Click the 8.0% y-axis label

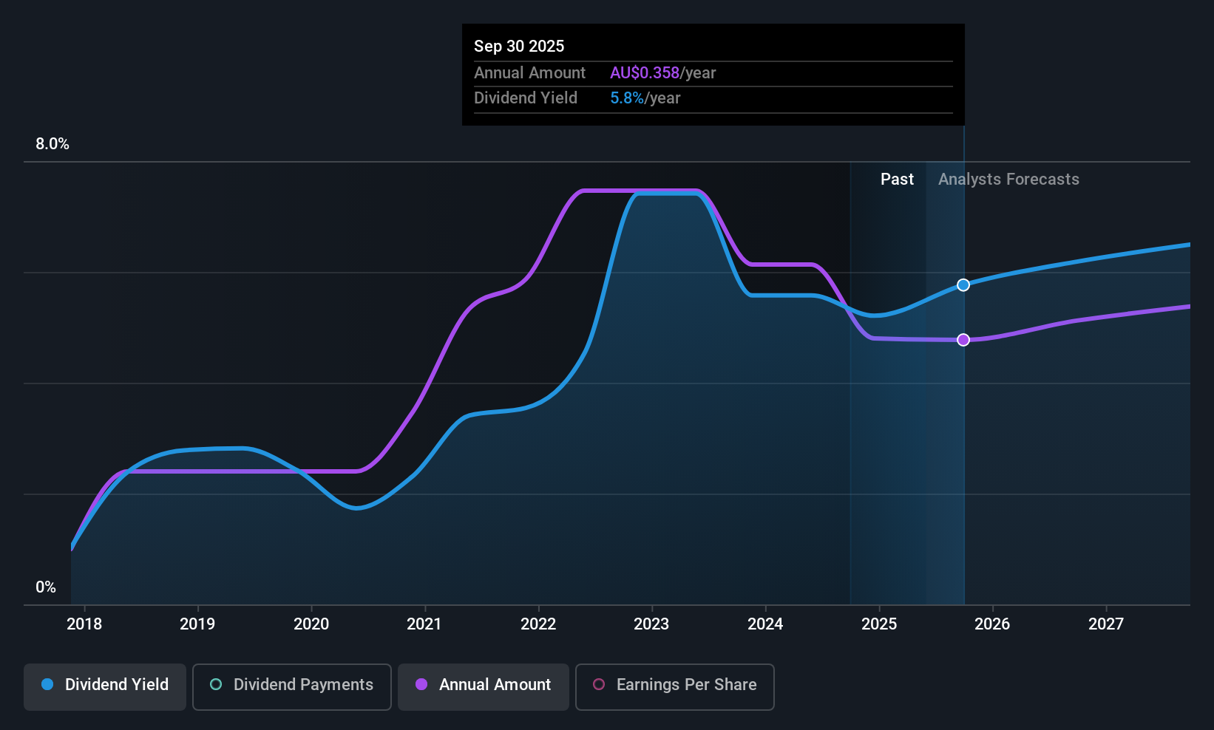pyautogui.click(x=52, y=144)
